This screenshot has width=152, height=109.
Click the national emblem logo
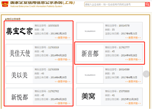[5, 4]
